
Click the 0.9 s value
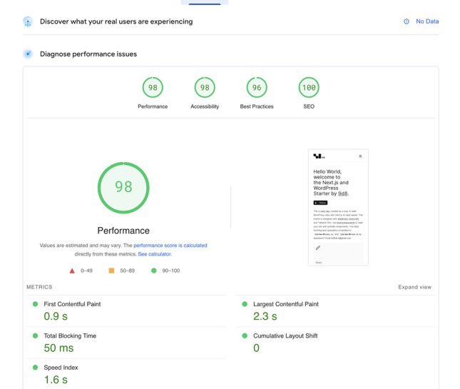tap(56, 316)
